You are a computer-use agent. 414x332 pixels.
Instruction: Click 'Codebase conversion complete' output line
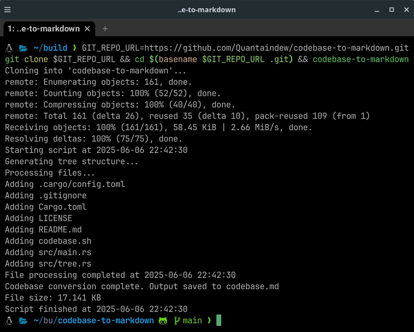142,286
